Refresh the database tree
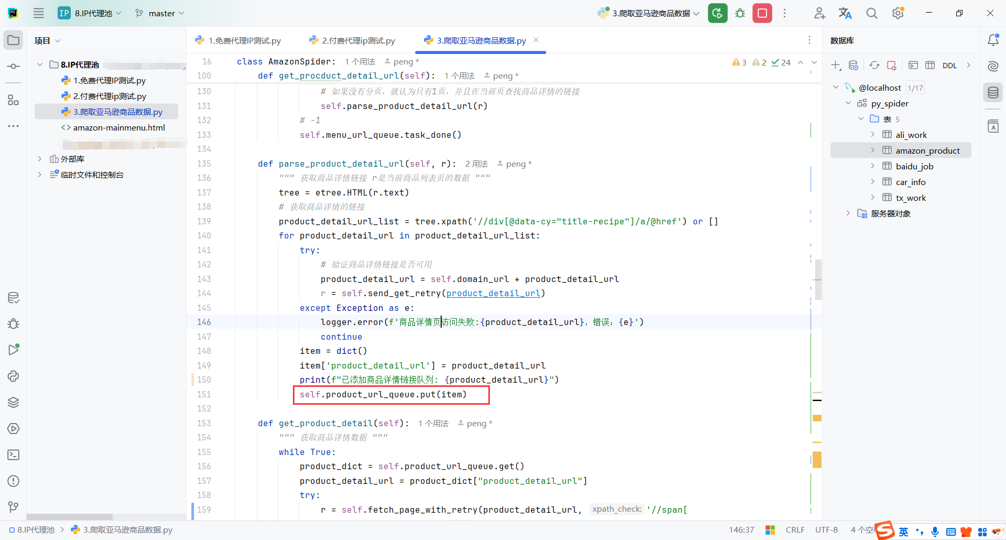 [874, 65]
